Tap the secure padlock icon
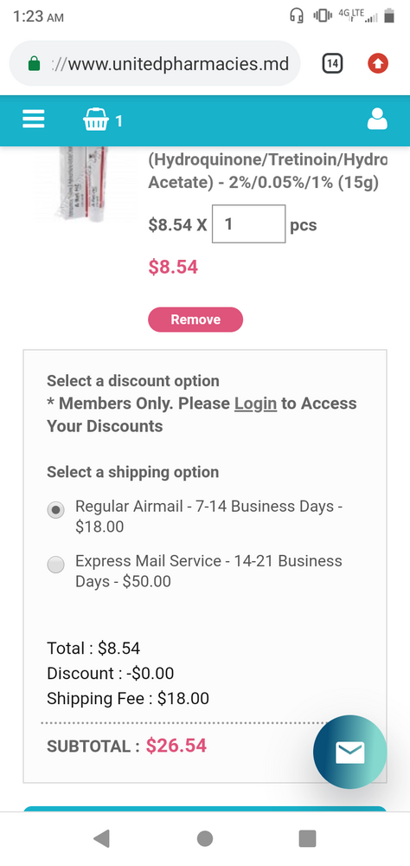Image resolution: width=410 pixels, height=866 pixels. point(34,64)
